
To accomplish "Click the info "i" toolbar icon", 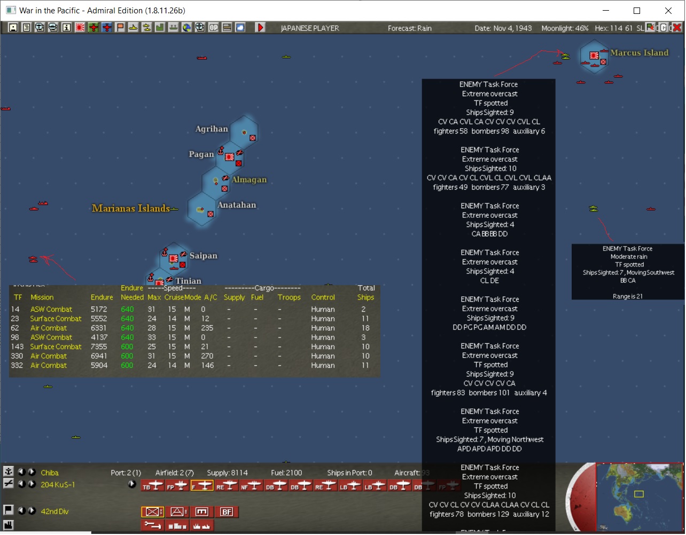I will click(67, 28).
